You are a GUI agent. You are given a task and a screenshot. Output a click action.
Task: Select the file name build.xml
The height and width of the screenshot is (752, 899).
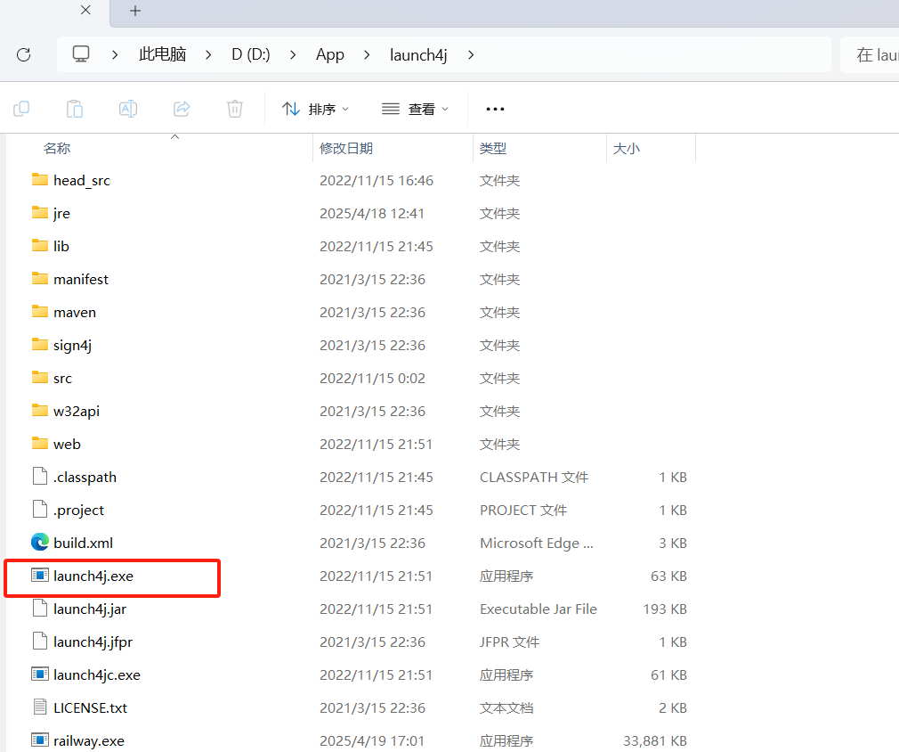[x=83, y=543]
